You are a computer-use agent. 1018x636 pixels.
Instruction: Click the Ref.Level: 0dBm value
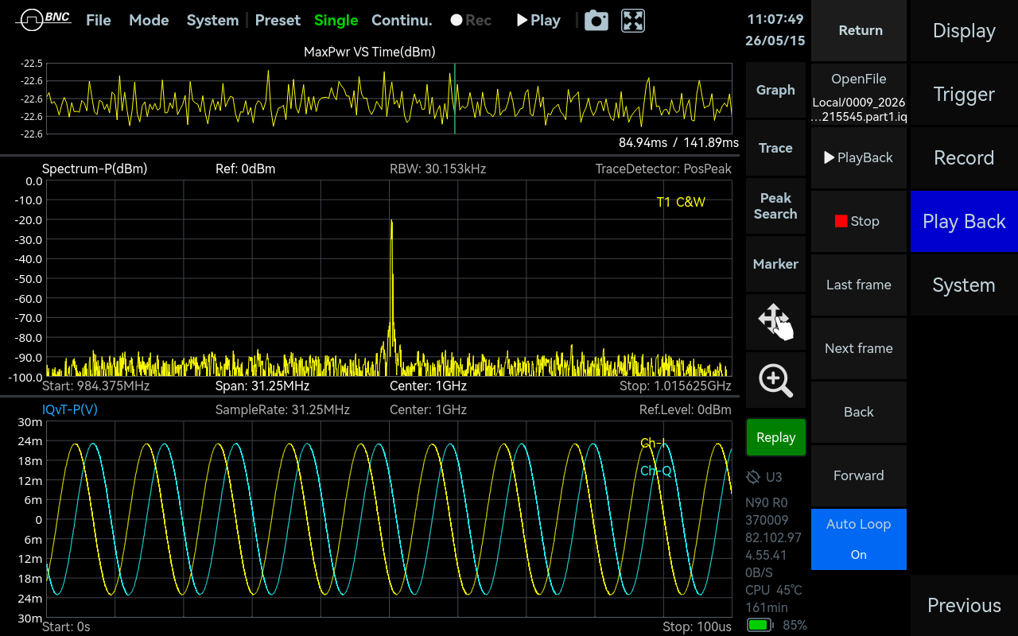(x=686, y=409)
